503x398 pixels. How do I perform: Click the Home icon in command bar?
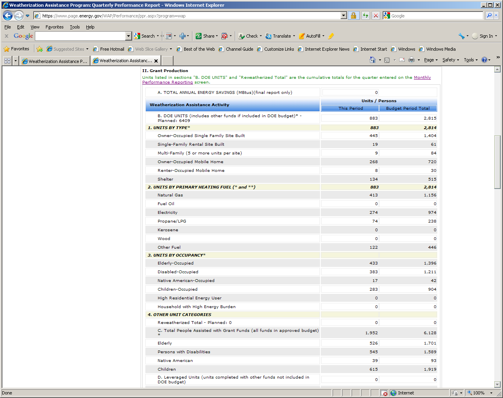point(372,60)
